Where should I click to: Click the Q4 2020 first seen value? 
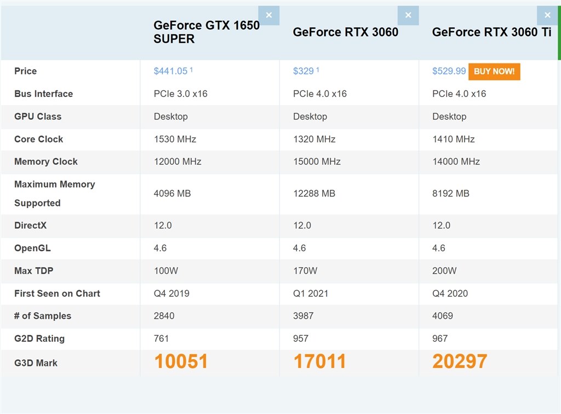(x=450, y=294)
